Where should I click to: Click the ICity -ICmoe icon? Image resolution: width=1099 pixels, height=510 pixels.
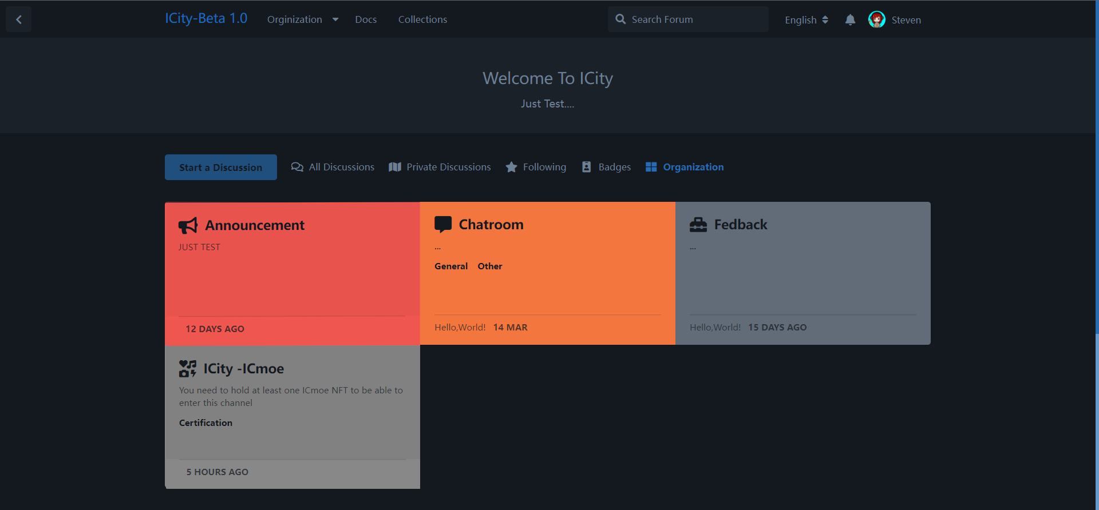pyautogui.click(x=188, y=369)
